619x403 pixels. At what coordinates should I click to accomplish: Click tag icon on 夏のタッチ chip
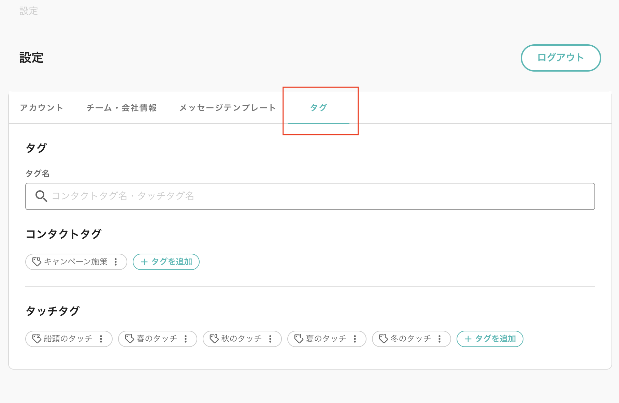click(x=299, y=339)
